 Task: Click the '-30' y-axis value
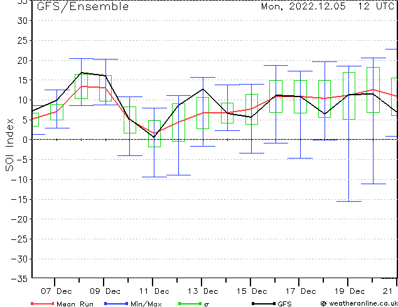pyautogui.click(x=19, y=259)
